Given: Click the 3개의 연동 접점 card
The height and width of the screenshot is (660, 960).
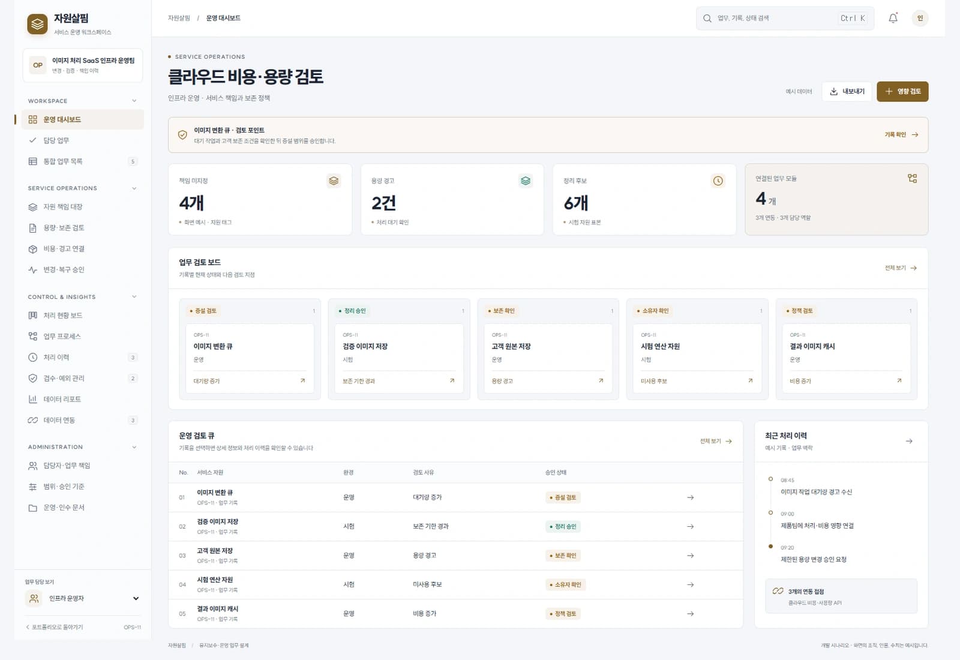Looking at the screenshot, I should (x=841, y=596).
